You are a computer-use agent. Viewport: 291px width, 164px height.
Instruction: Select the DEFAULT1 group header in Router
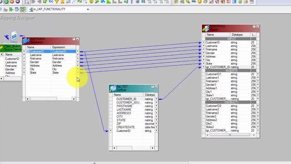click(x=231, y=102)
